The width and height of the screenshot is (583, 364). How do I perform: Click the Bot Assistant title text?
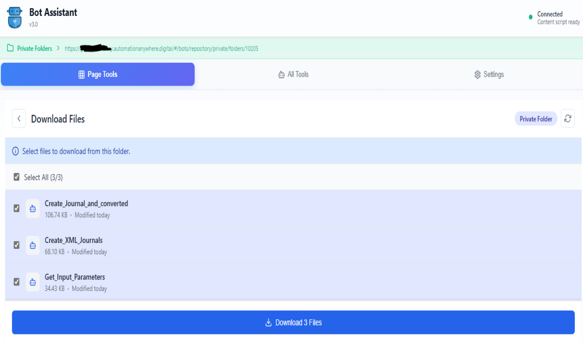(x=53, y=12)
